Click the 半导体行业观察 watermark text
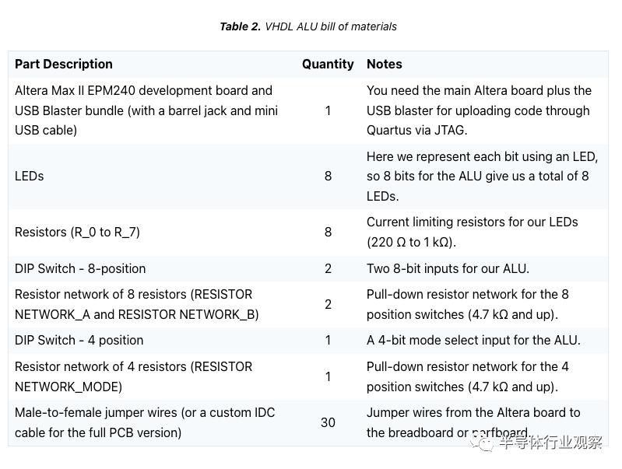The height and width of the screenshot is (469, 622). (550, 443)
